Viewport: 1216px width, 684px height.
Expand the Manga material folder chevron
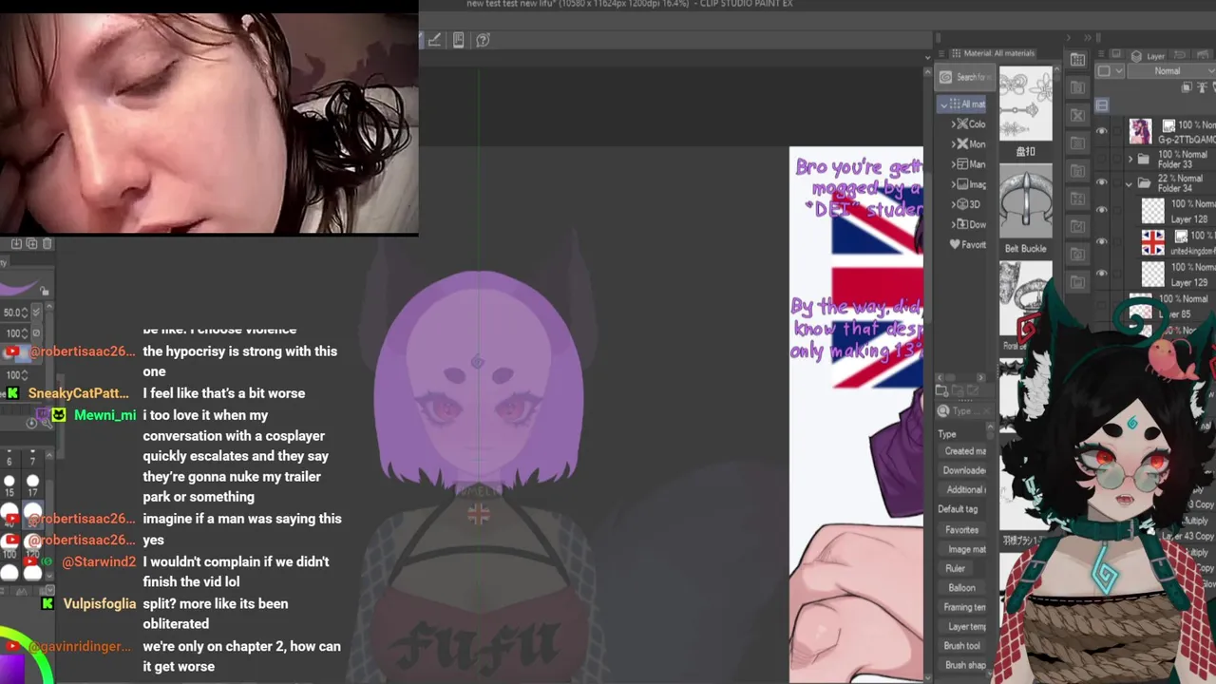point(953,164)
